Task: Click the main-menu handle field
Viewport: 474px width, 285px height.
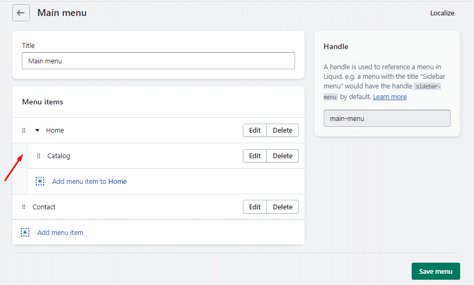Action: (x=387, y=118)
